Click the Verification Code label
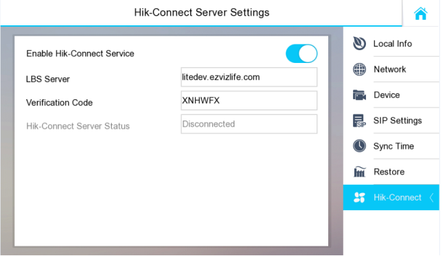This screenshot has width=447, height=256. tap(59, 103)
